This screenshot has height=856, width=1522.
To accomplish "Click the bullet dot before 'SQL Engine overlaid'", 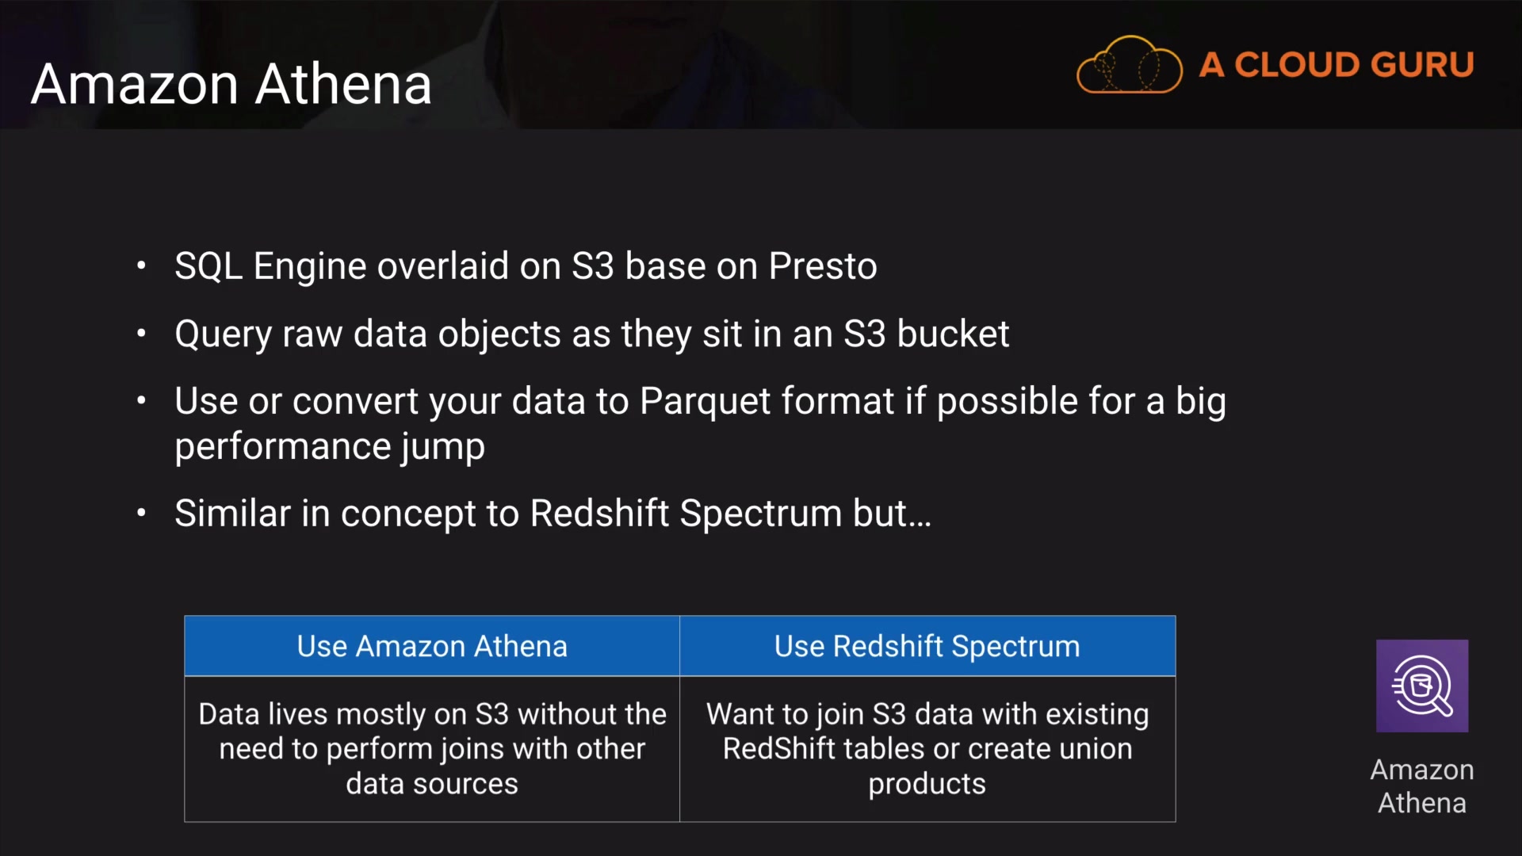I will point(141,266).
